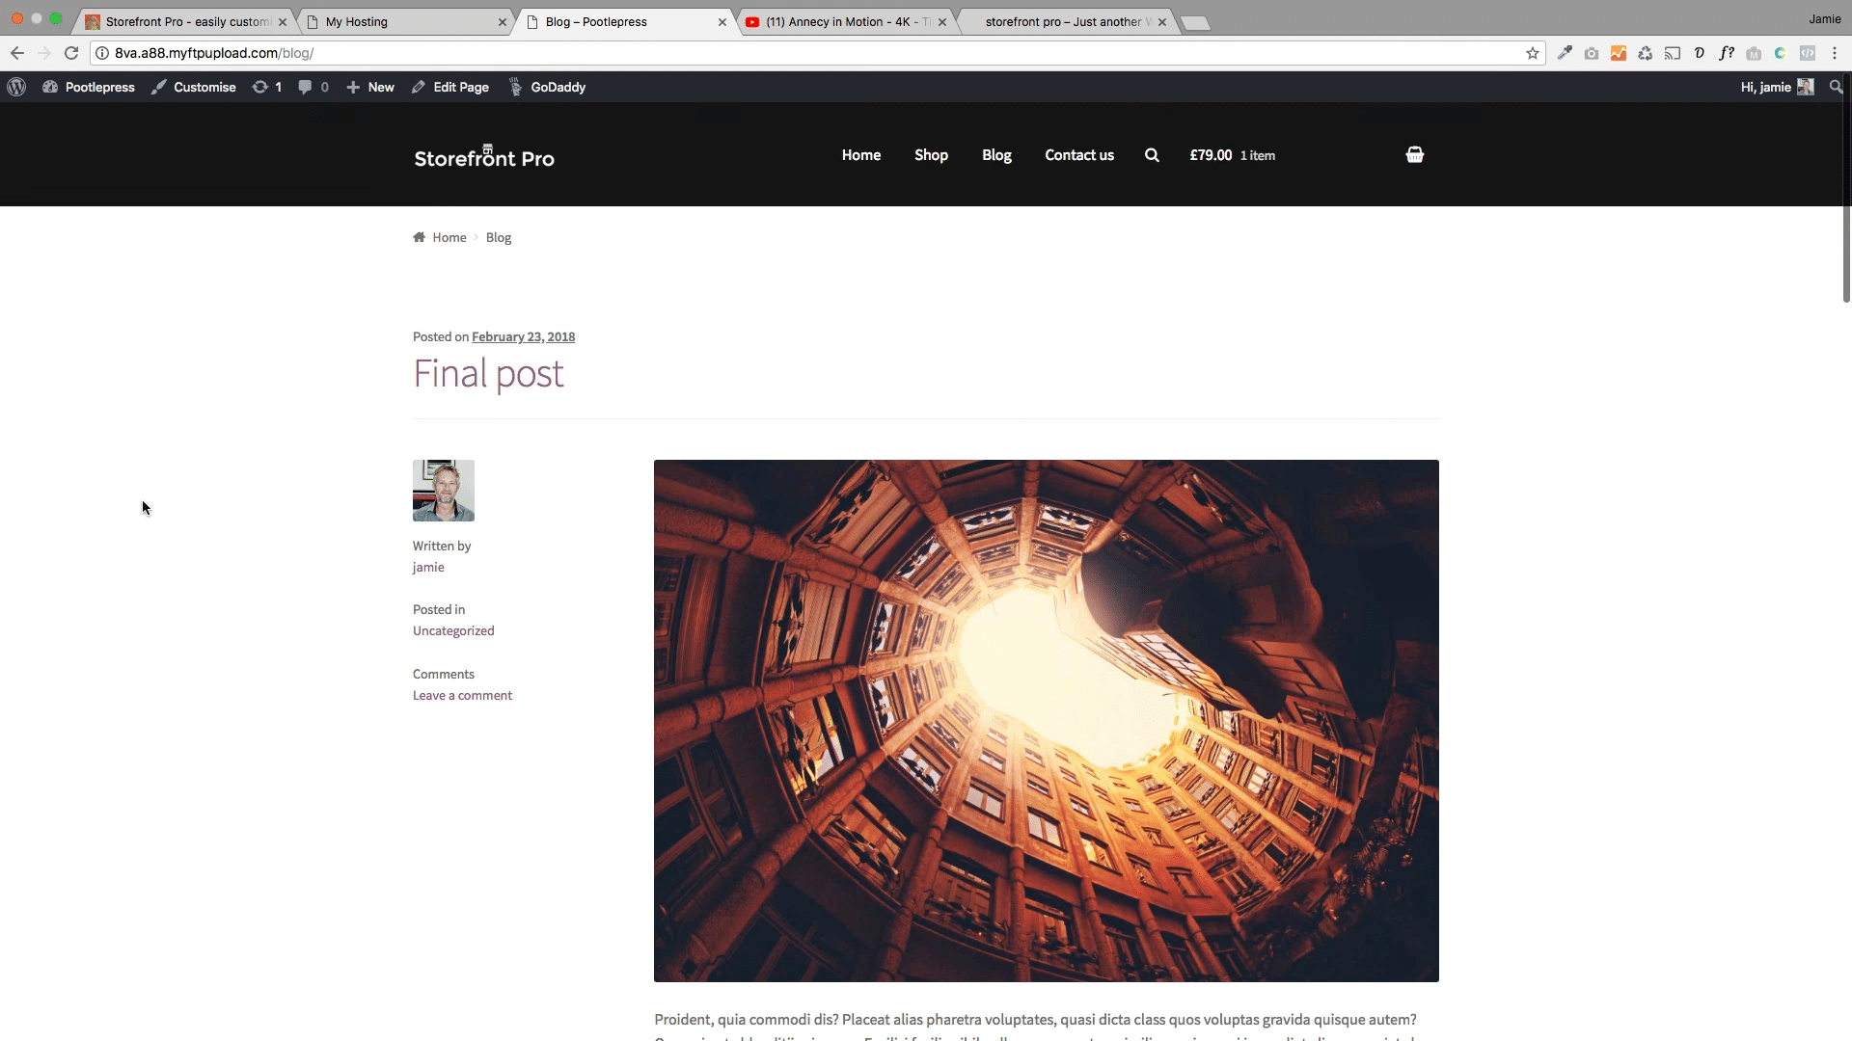Open the Chrome three-dot menu
This screenshot has width=1852, height=1041.
point(1835,53)
